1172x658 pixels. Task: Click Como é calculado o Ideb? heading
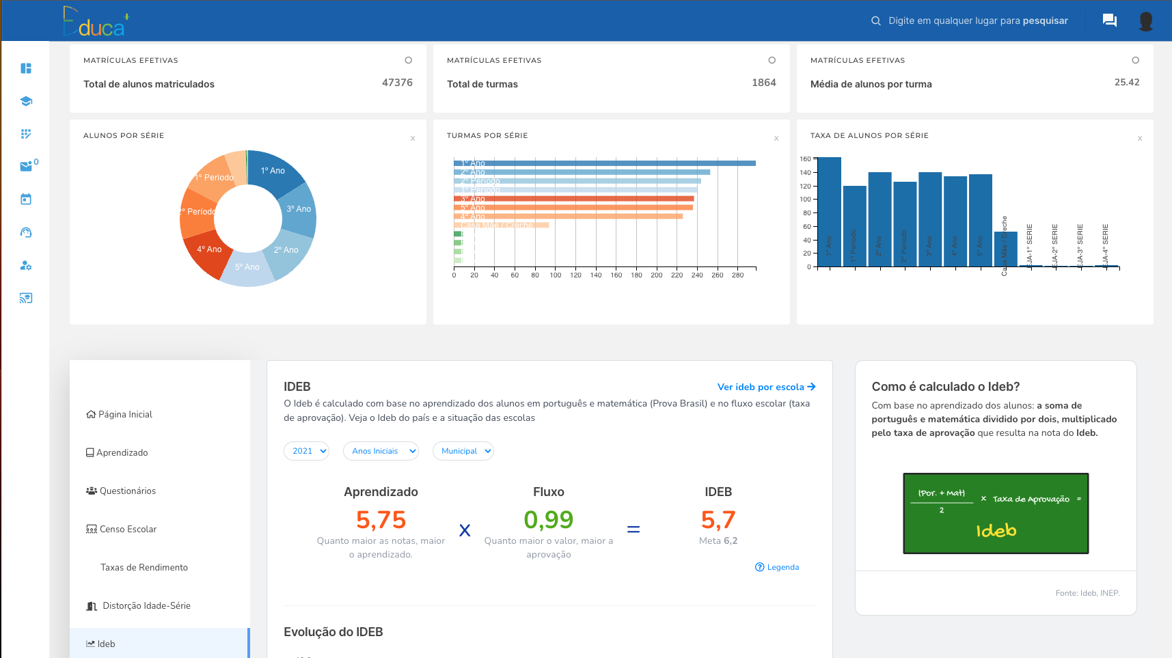point(946,387)
